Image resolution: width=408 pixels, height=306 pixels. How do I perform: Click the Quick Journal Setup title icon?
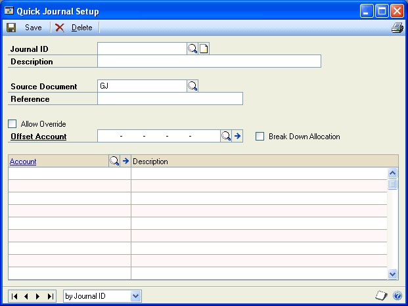click(9, 11)
